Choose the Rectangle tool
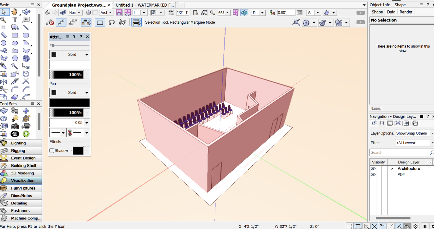This screenshot has width=434, height=229. tap(15, 35)
